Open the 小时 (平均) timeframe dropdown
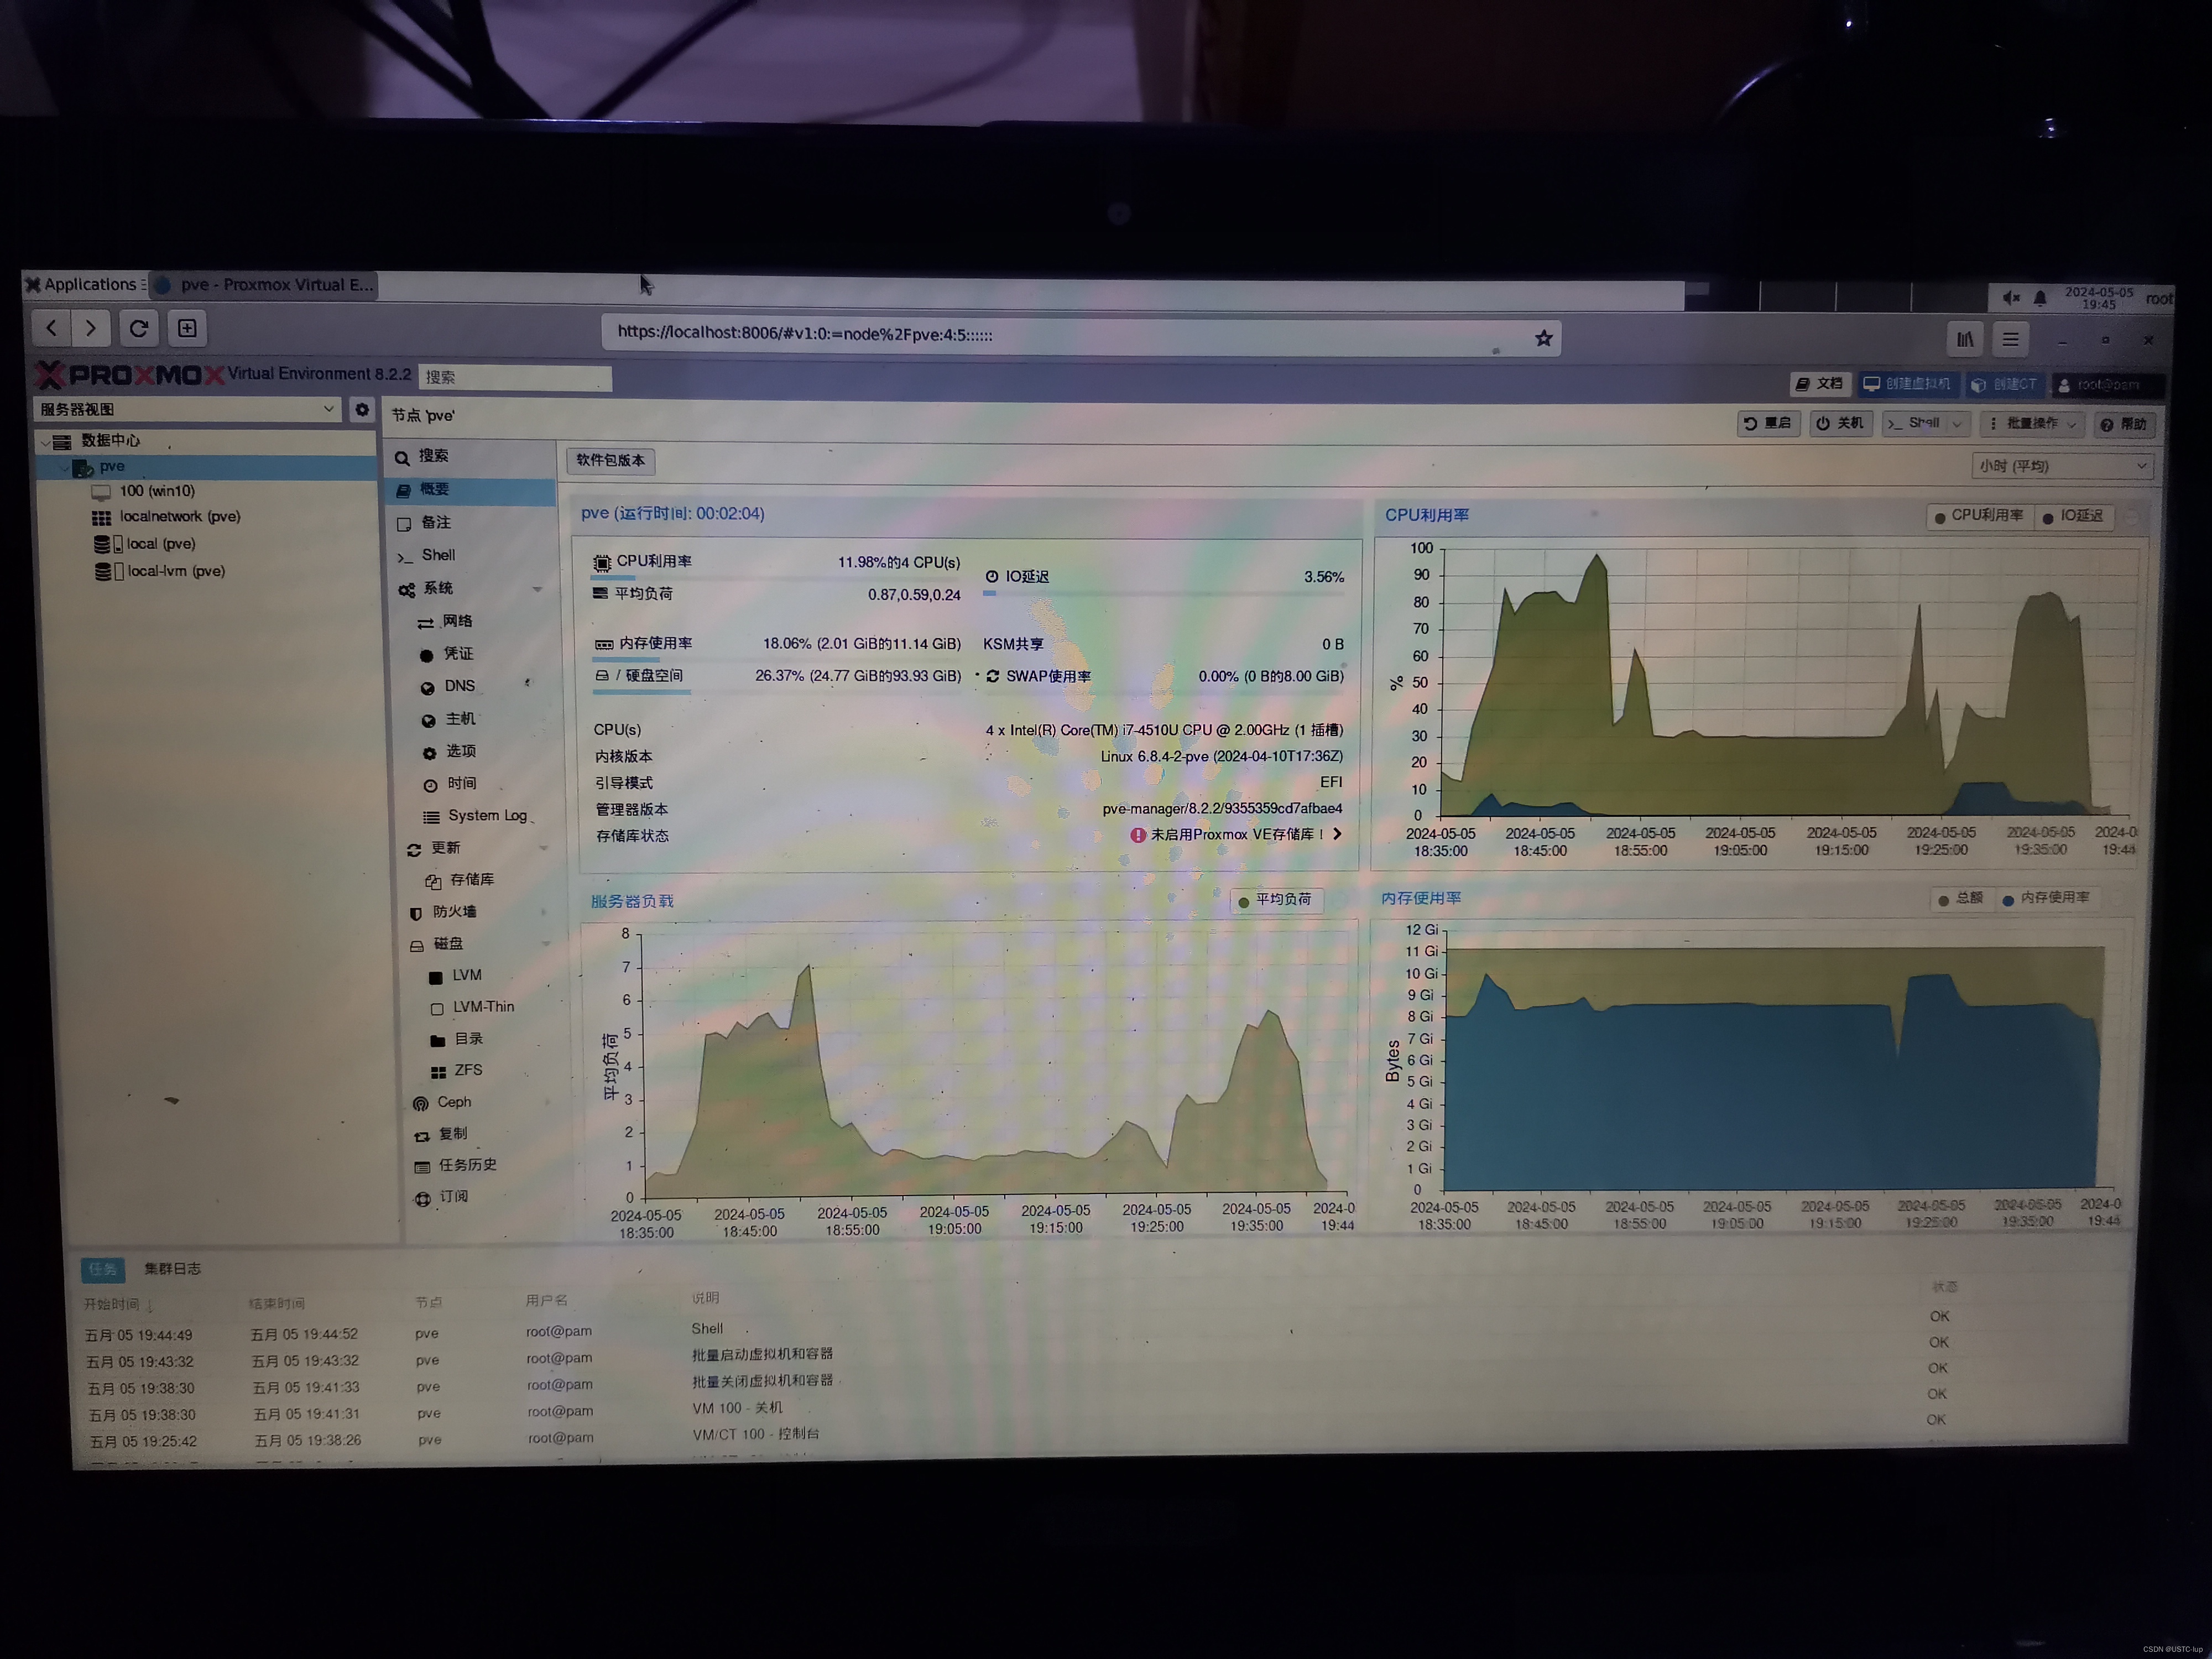2212x1659 pixels. [2063, 466]
